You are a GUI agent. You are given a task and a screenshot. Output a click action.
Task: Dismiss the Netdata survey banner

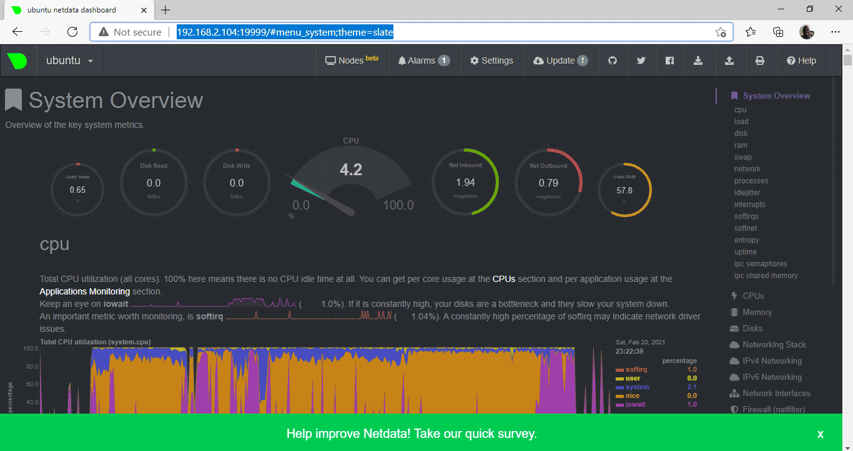coord(821,434)
